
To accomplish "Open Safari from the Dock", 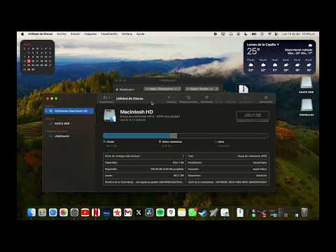I will coord(53,213).
